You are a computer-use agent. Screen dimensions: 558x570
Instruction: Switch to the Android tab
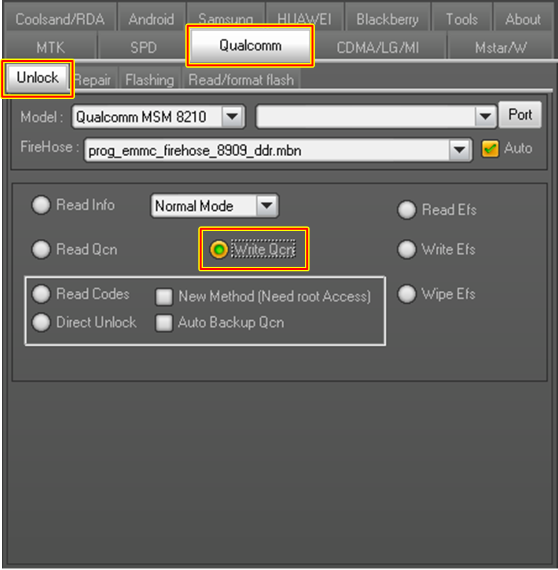tap(152, 17)
